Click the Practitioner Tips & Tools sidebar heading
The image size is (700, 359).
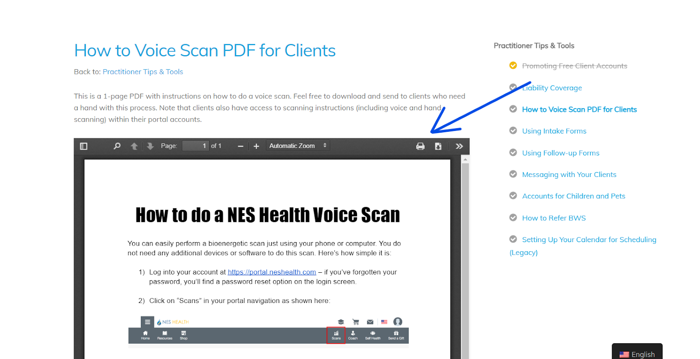point(534,46)
